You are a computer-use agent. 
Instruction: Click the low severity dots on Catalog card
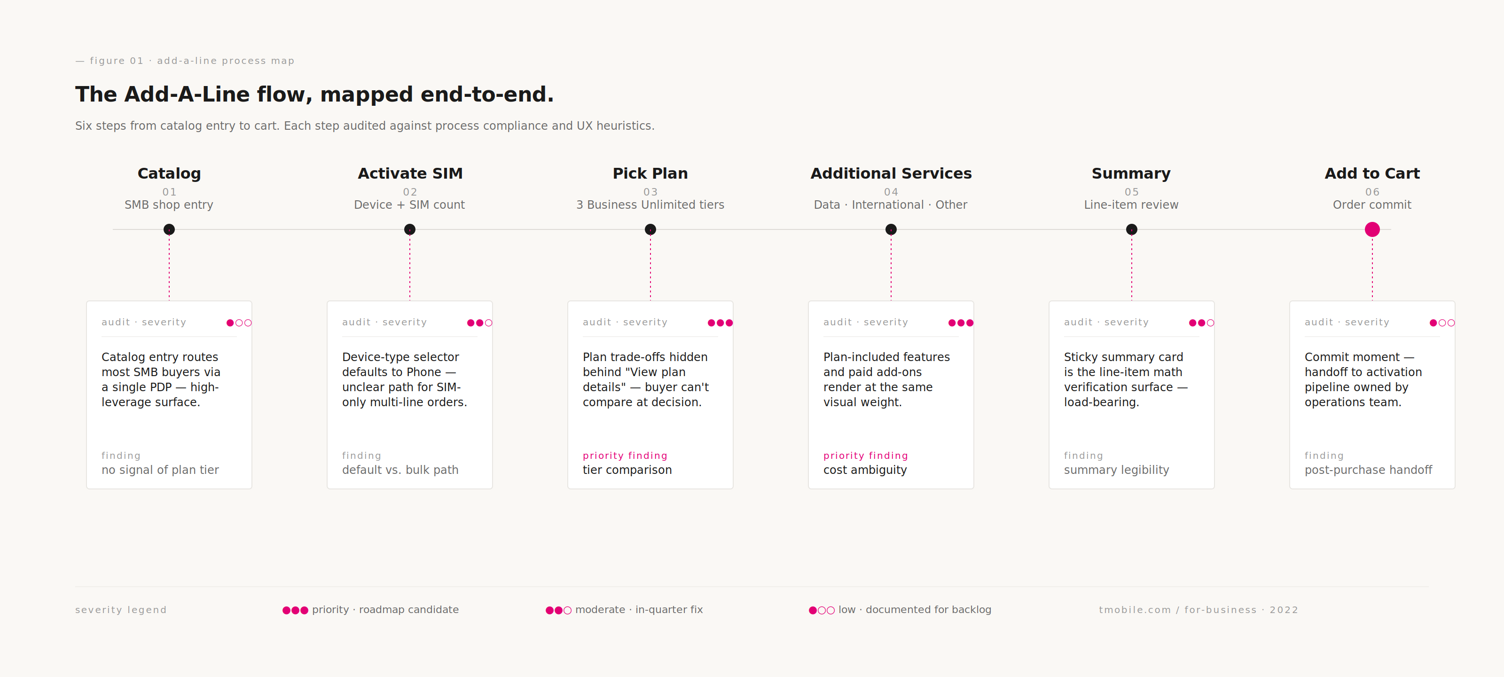coord(238,322)
